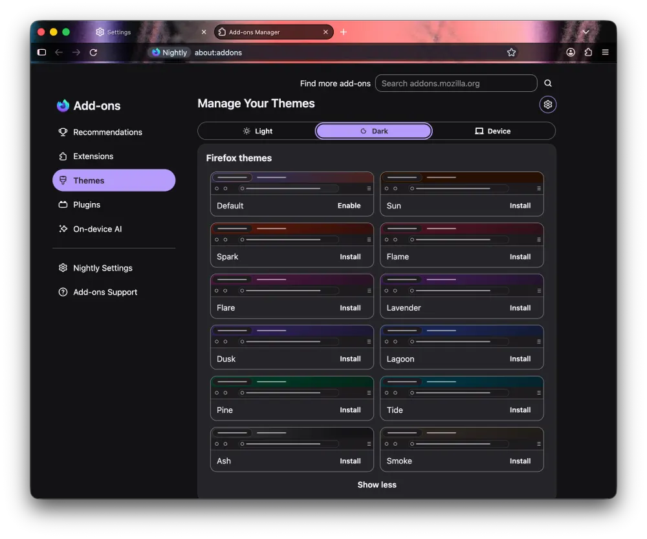Click the Smoke theme preview image
The height and width of the screenshot is (539, 647).
click(462, 439)
